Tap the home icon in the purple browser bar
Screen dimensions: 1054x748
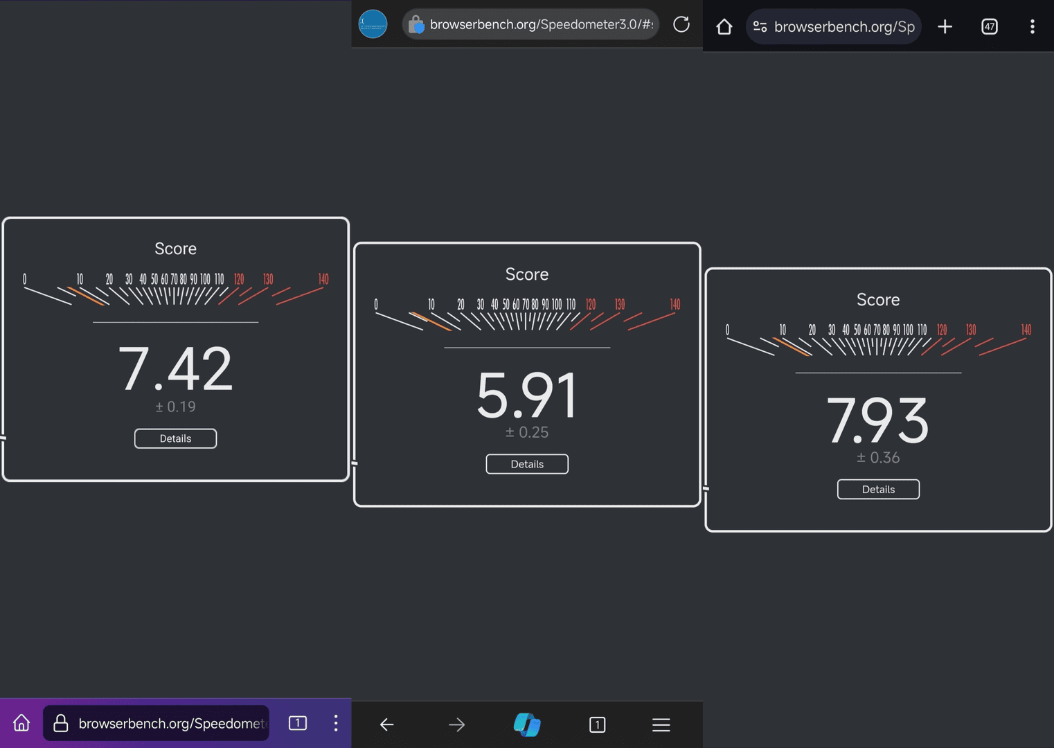[21, 723]
